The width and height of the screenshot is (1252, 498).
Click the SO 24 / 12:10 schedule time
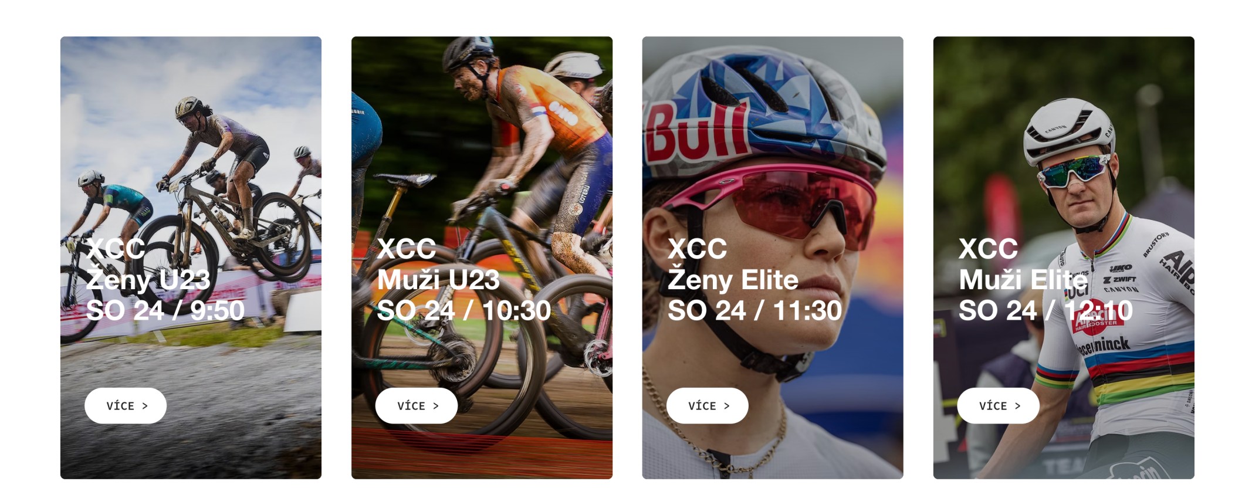[1045, 310]
